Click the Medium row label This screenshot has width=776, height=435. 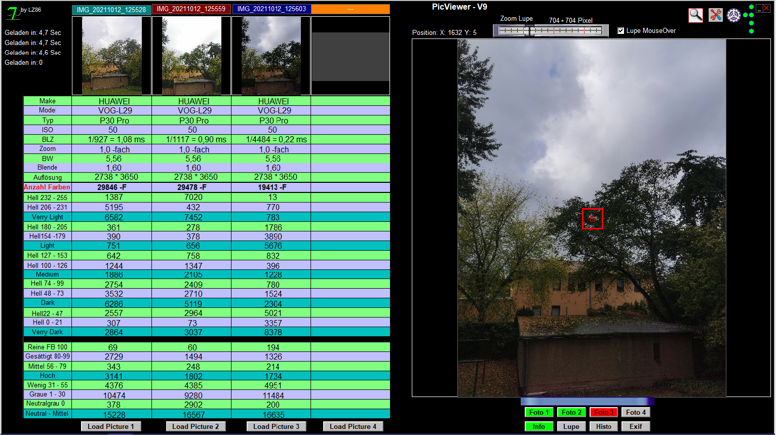coord(48,274)
